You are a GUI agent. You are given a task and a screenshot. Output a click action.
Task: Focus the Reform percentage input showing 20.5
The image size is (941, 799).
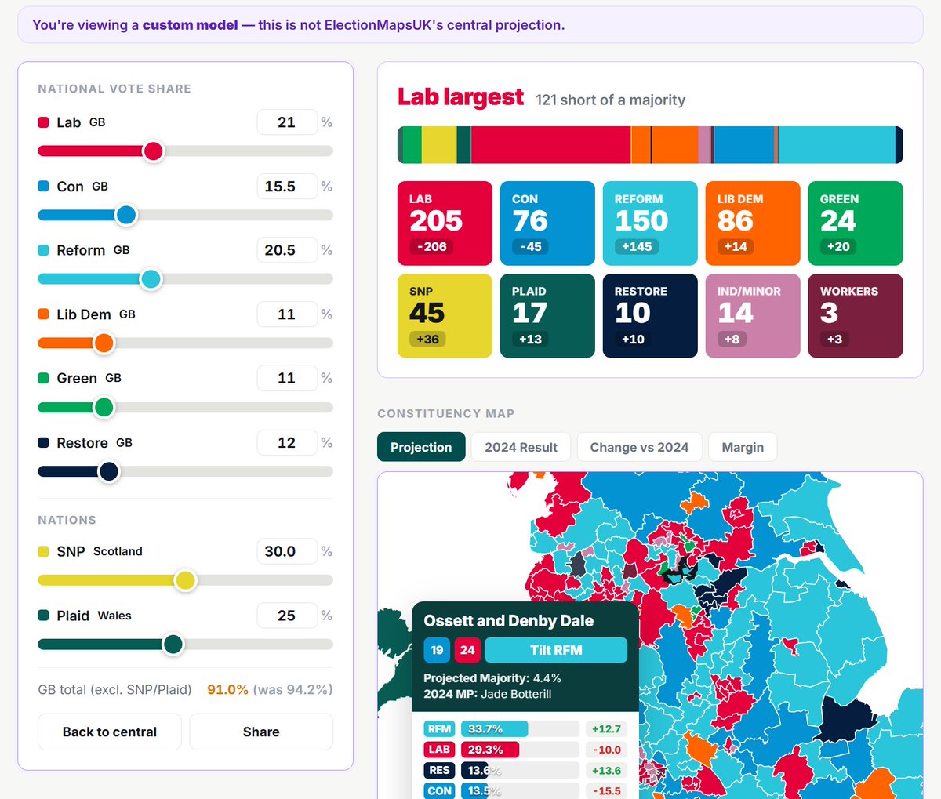287,250
